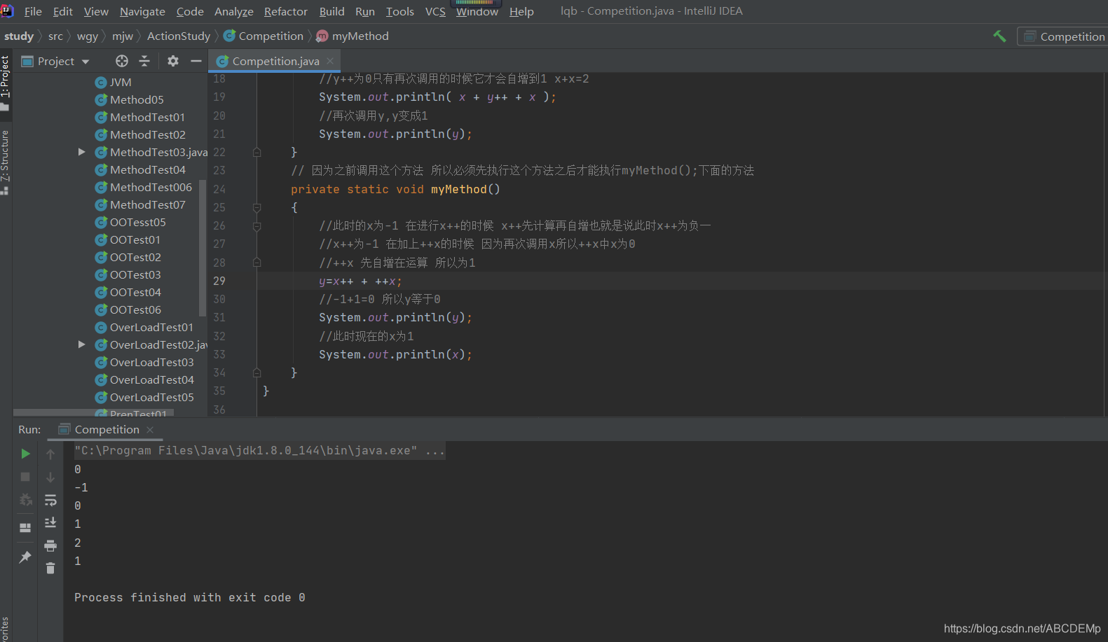Click the green Build project hammer icon
The width and height of the screenshot is (1108, 642).
tap(1000, 36)
